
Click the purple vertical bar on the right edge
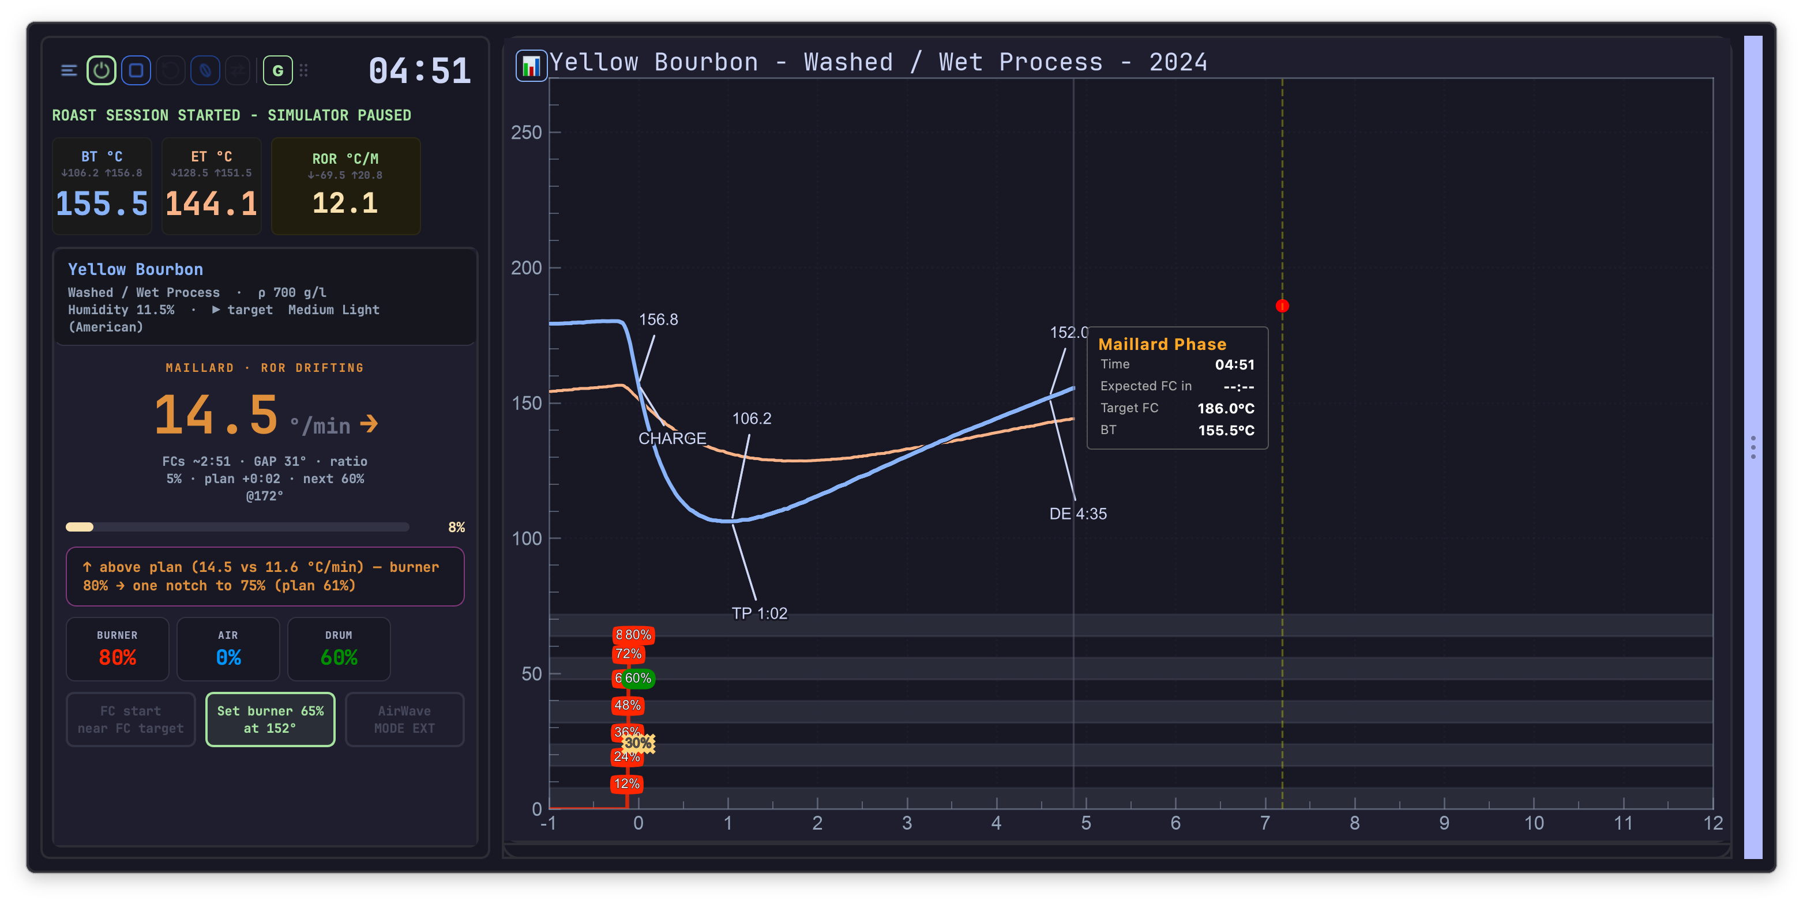(1753, 447)
